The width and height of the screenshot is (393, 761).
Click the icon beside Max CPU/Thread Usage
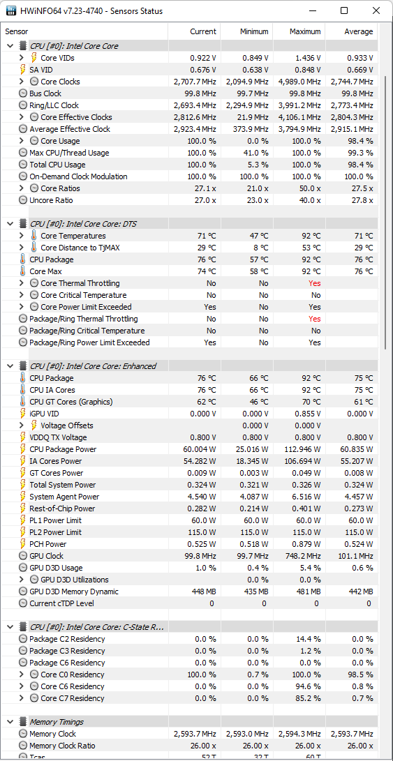[x=23, y=152]
